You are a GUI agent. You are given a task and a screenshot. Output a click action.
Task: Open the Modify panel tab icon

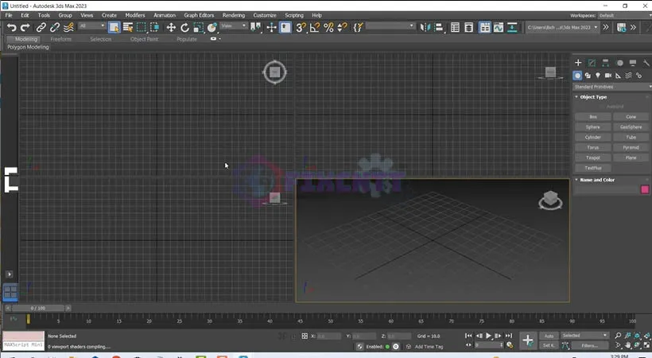[592, 63]
